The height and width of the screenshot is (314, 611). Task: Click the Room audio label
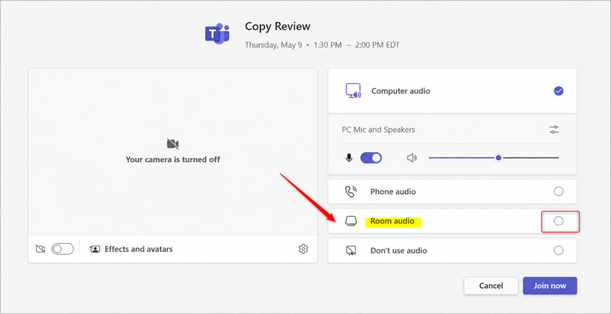[391, 222]
